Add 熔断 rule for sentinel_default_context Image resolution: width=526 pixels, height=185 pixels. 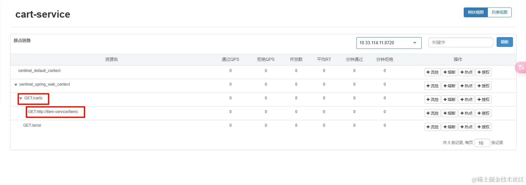click(449, 72)
